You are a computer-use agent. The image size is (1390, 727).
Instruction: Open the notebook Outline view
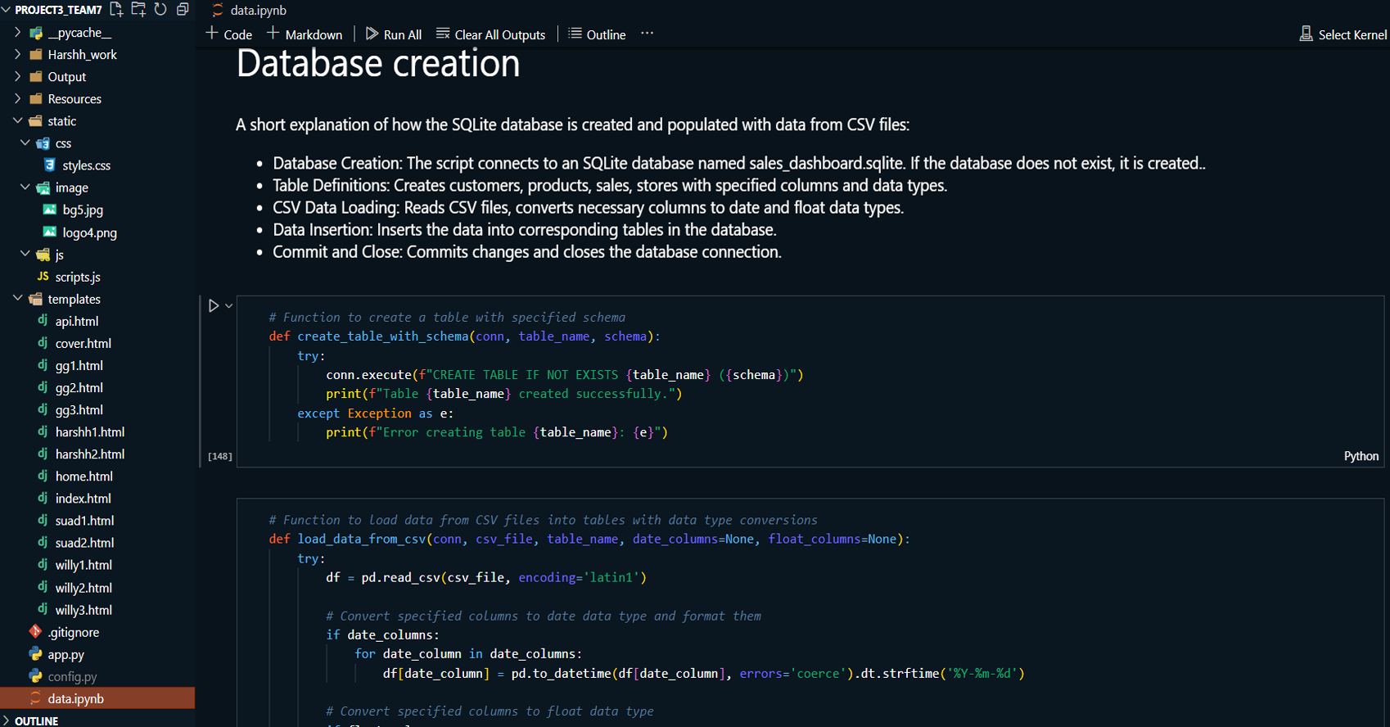(x=597, y=34)
